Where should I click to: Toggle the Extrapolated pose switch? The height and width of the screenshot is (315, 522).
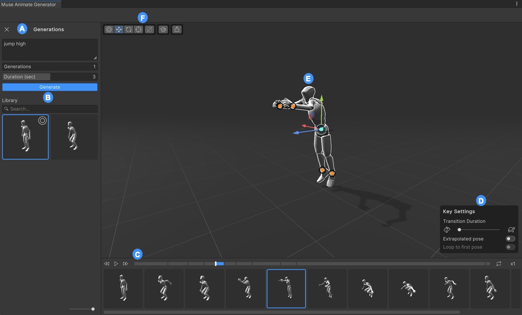[x=510, y=239]
